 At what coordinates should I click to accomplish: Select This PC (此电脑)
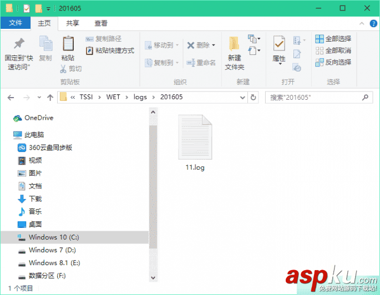29,135
